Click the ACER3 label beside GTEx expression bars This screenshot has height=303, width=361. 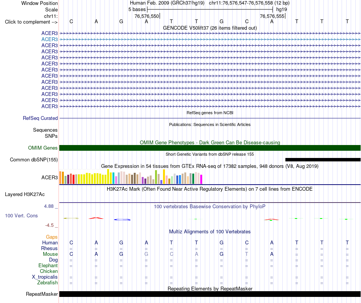[49, 177]
